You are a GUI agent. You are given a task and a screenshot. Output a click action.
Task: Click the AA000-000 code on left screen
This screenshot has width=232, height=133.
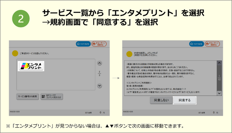[14, 112]
